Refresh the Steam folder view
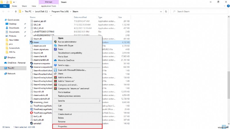The height and width of the screenshot is (129, 230). point(166,11)
